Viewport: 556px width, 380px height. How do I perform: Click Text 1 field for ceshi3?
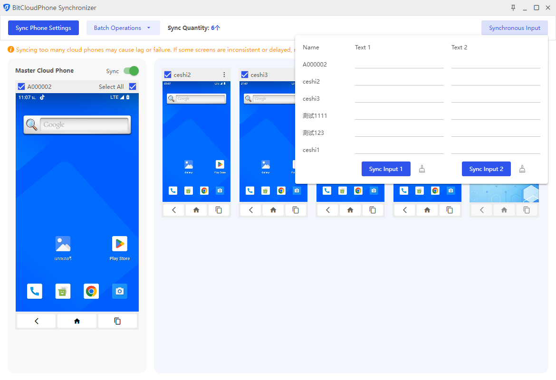tap(399, 97)
